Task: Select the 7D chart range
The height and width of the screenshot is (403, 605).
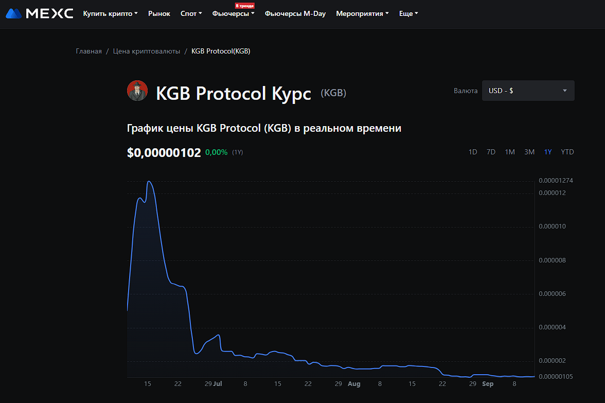Action: [491, 152]
